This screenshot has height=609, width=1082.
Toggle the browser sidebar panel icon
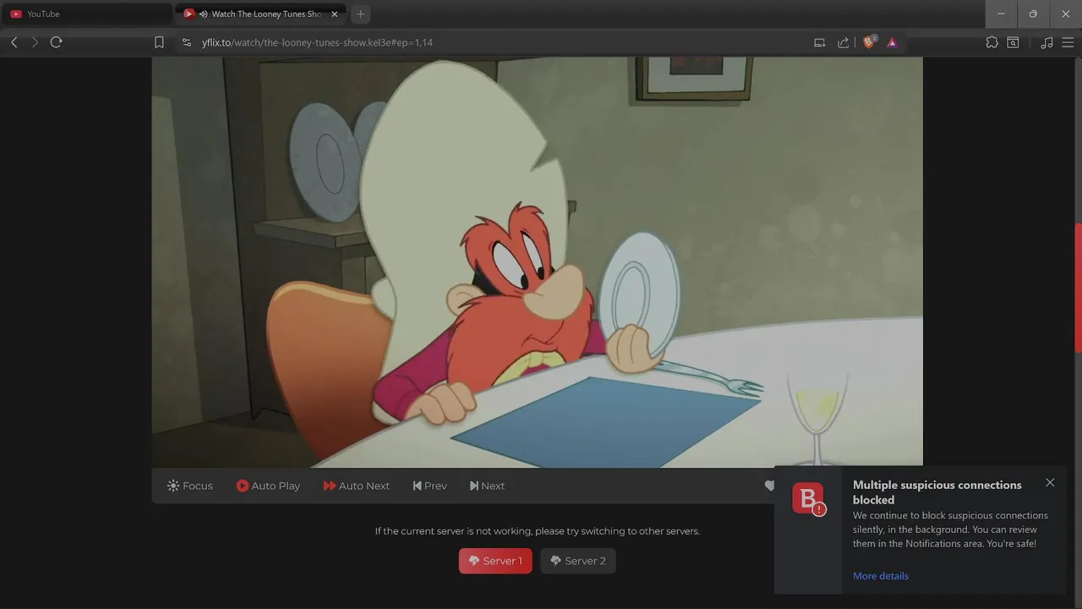[x=1013, y=42]
